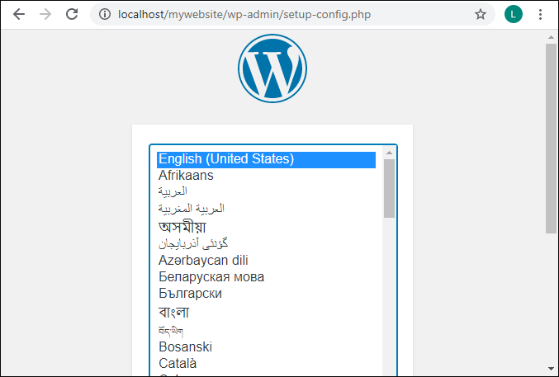This screenshot has width=559, height=377.
Task: Select English (United States) language
Action: point(267,159)
